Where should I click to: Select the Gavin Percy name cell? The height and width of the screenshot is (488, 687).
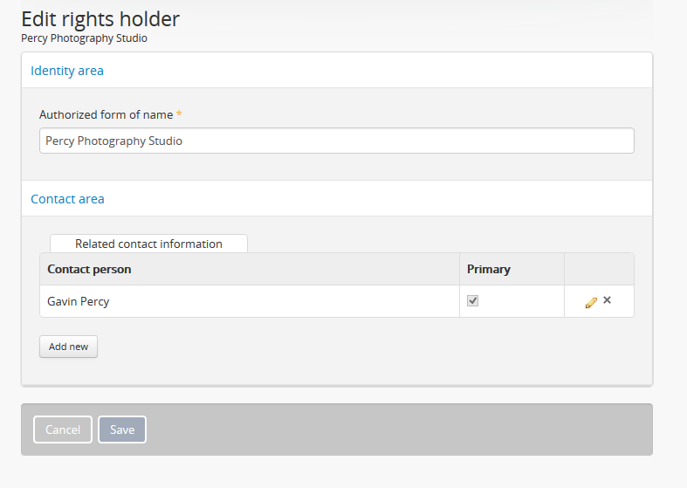(79, 301)
